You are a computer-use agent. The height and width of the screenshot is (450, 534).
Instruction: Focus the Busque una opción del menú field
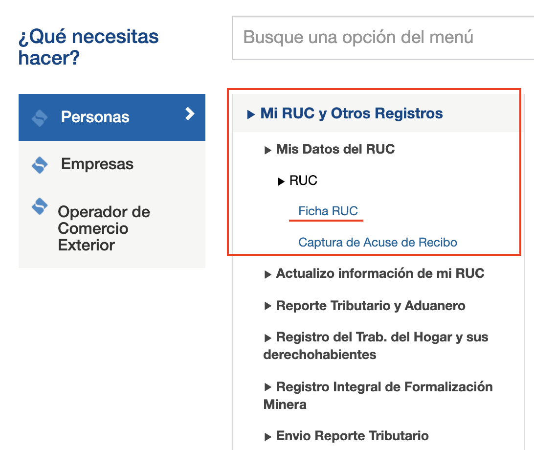pos(383,38)
